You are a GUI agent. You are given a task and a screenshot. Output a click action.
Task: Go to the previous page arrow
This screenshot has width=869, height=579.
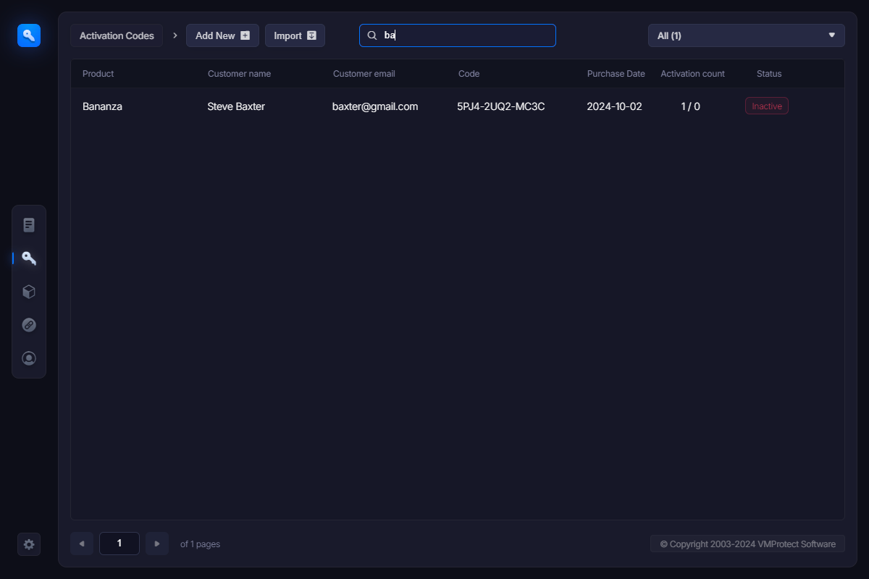[x=82, y=544]
